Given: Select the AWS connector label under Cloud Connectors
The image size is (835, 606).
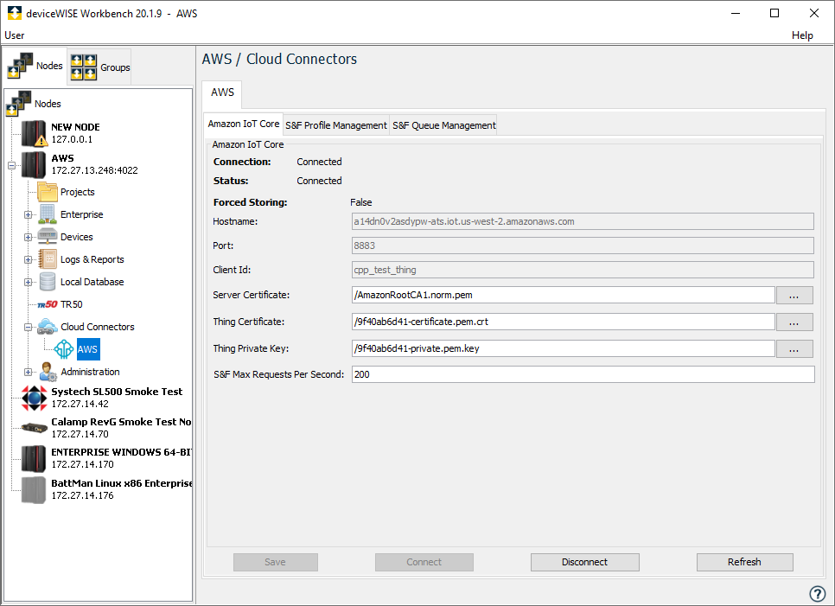Looking at the screenshot, I should tap(88, 349).
